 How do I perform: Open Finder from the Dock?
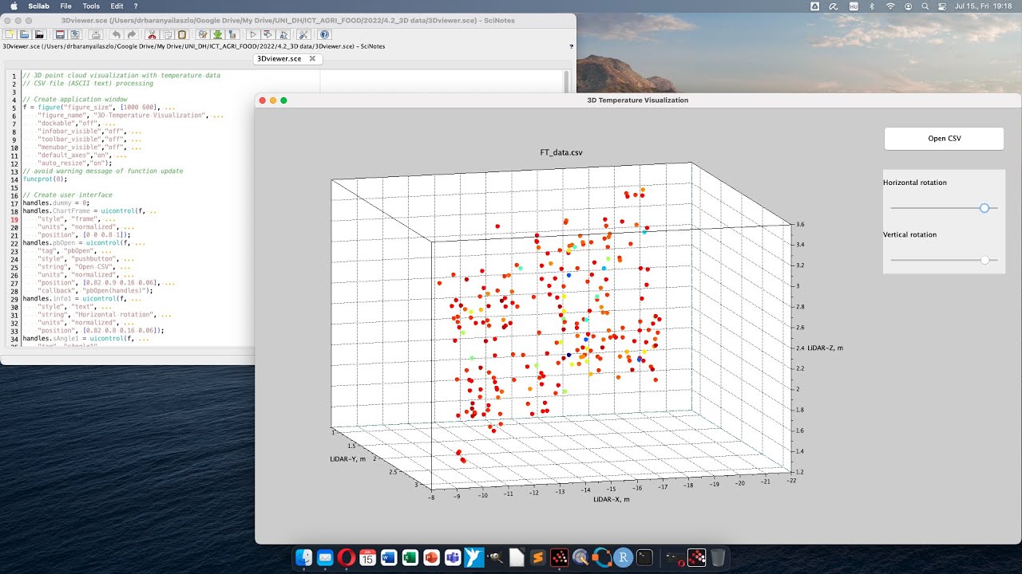[x=303, y=557]
